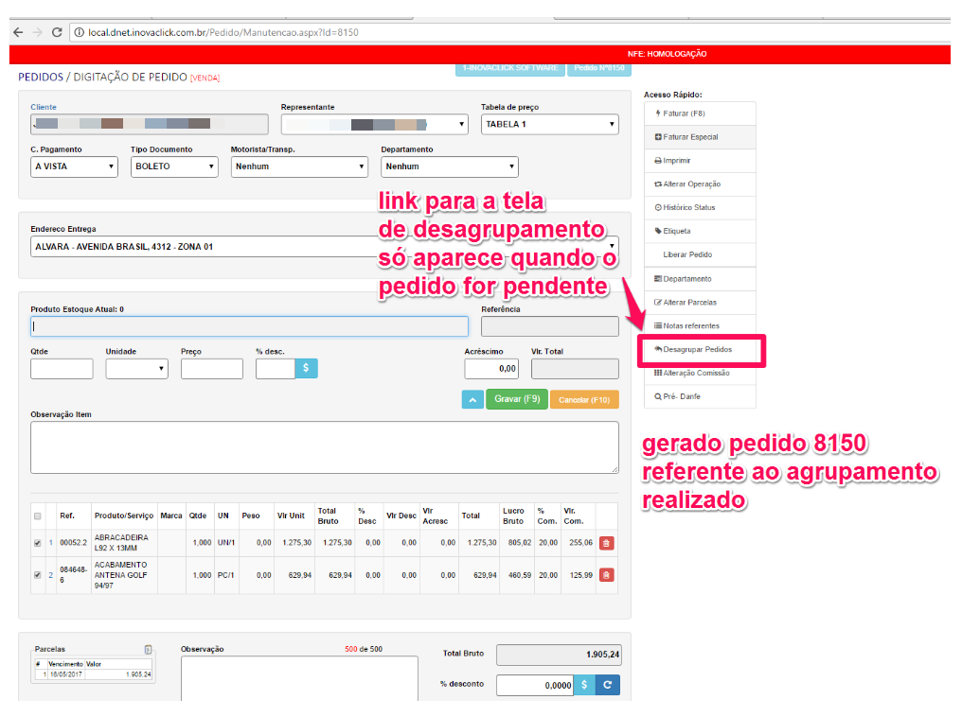Viewport: 962px width, 717px height.
Task: Click the red delete icon for ABRACADEIRA row
Action: pyautogui.click(x=606, y=543)
